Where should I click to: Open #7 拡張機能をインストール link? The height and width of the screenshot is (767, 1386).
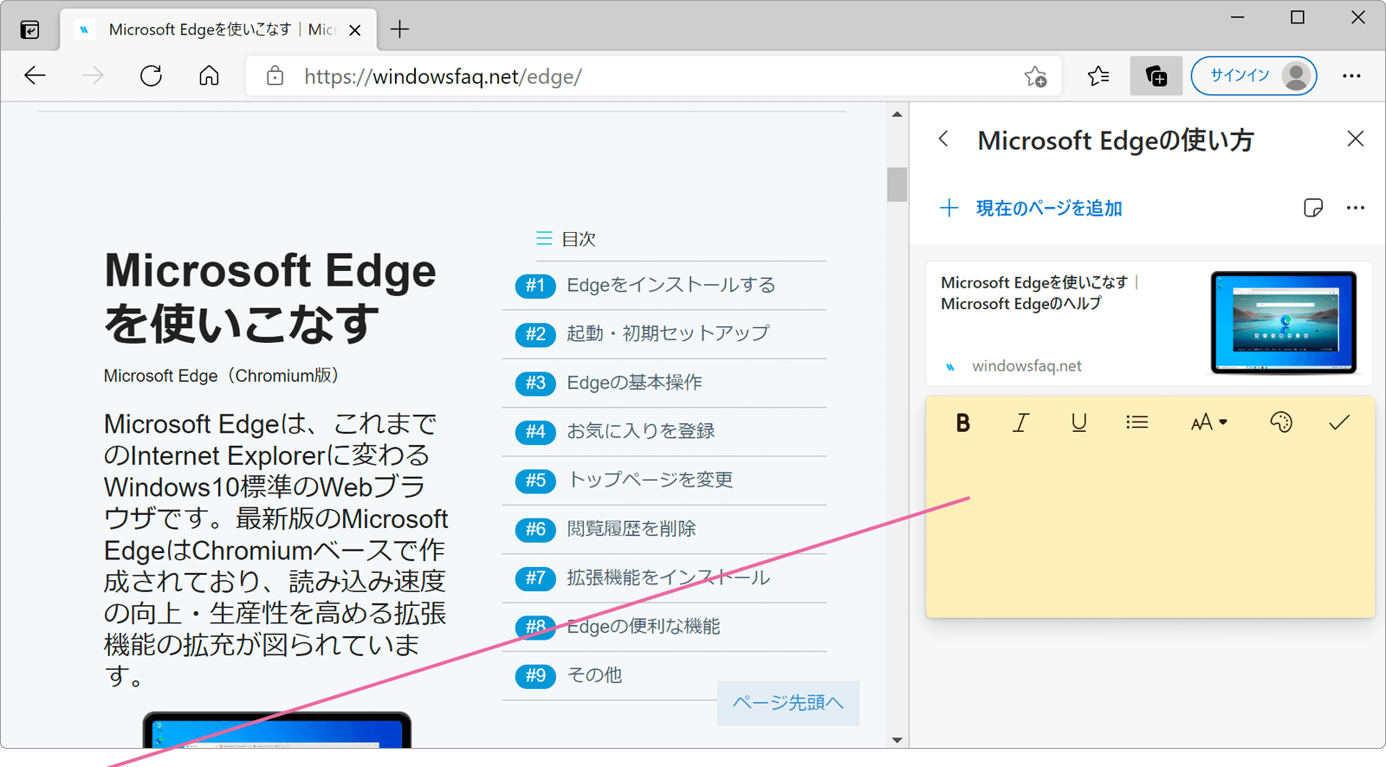coord(664,577)
